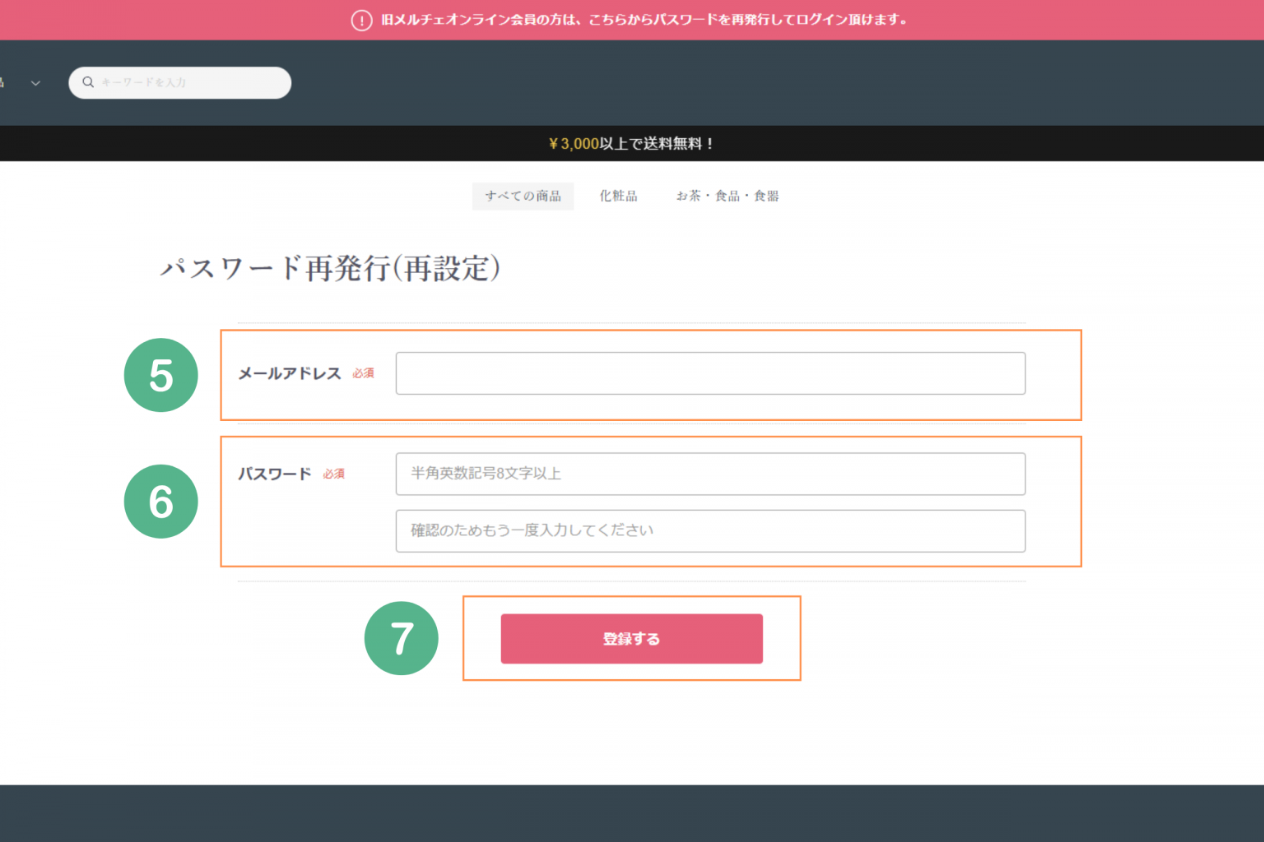This screenshot has height=842, width=1264.
Task: Click the メールアドレス field label
Action: [290, 373]
